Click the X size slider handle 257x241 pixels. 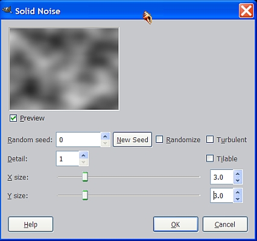[x=85, y=177]
